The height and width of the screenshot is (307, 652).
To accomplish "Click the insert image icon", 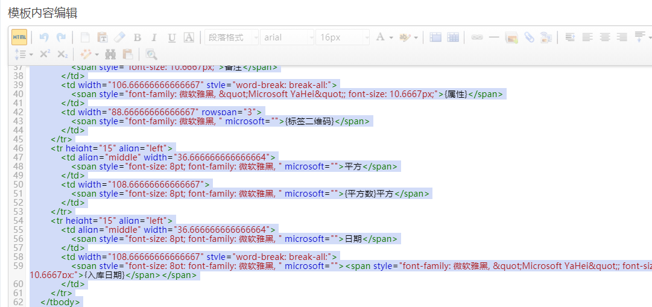I will click(511, 37).
